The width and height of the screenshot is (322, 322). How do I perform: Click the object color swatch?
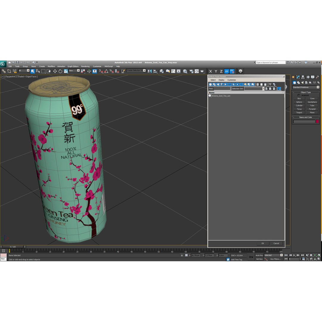click(x=317, y=122)
